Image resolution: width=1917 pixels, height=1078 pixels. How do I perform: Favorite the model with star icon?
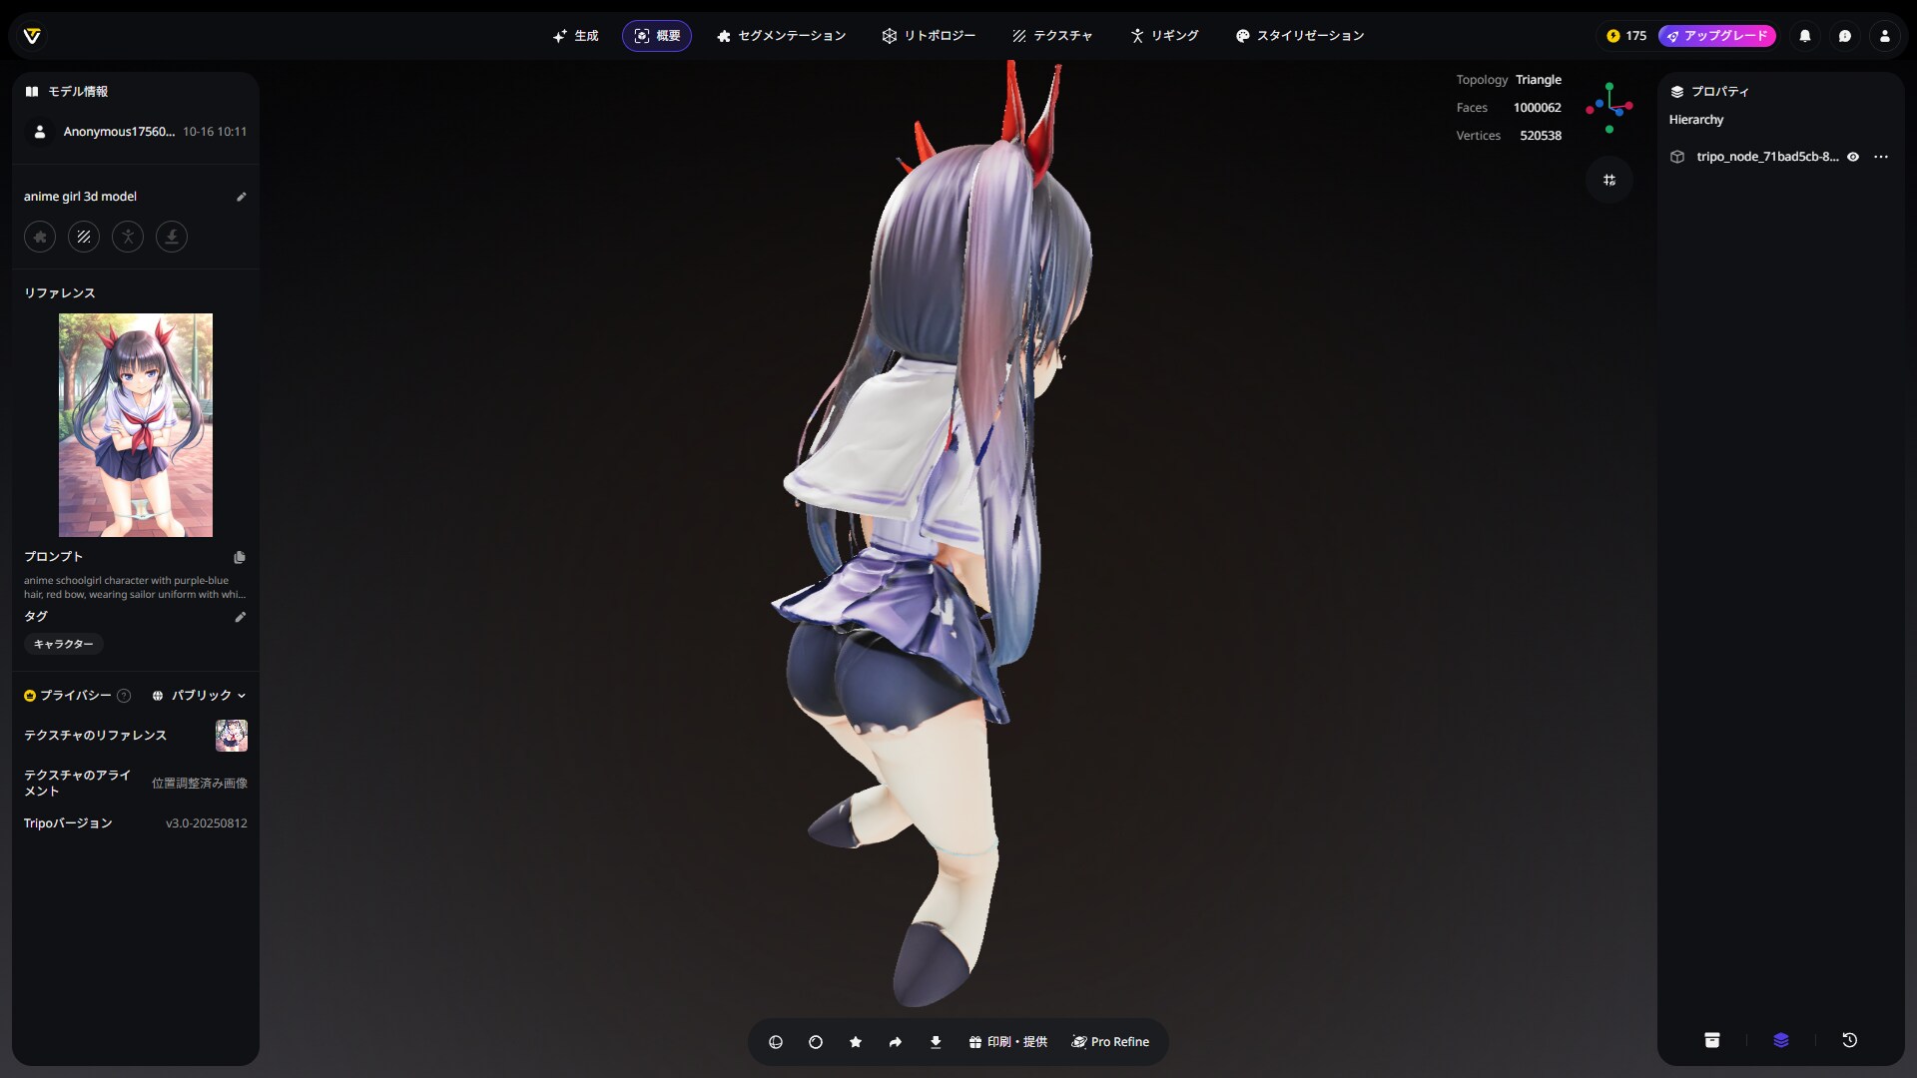tap(856, 1042)
